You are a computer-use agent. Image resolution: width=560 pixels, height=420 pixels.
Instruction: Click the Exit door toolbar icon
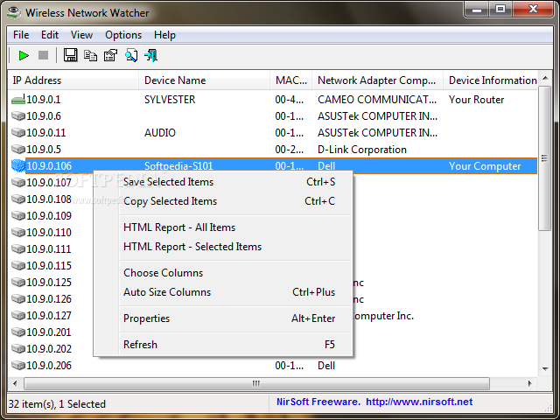(150, 56)
